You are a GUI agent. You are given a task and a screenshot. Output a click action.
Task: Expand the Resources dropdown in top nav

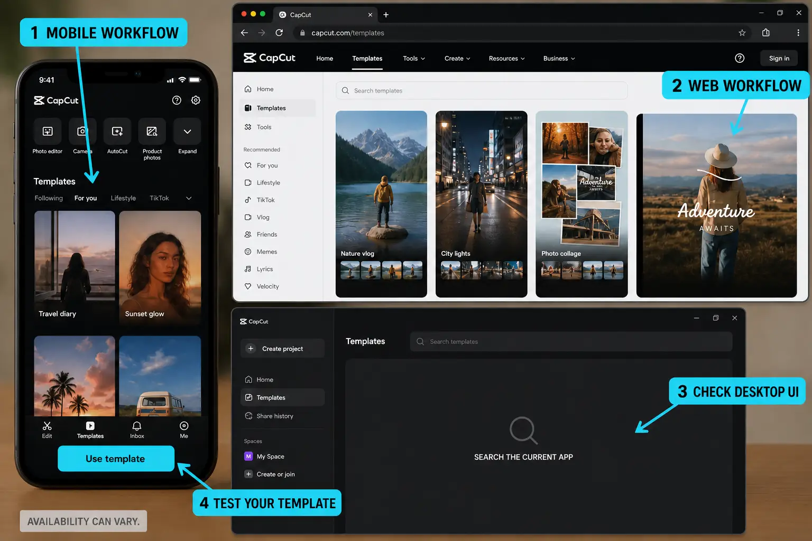(x=506, y=59)
